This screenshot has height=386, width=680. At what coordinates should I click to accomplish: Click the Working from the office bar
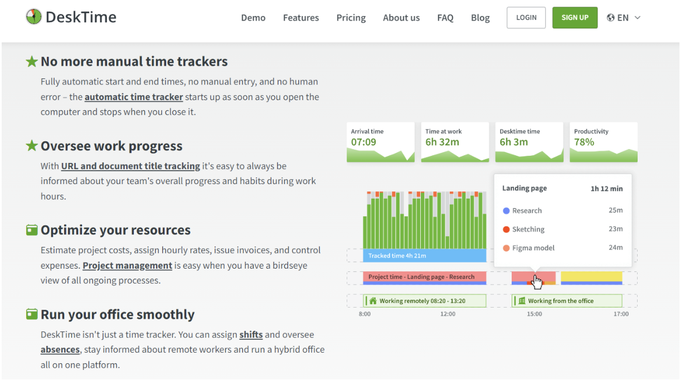(567, 301)
